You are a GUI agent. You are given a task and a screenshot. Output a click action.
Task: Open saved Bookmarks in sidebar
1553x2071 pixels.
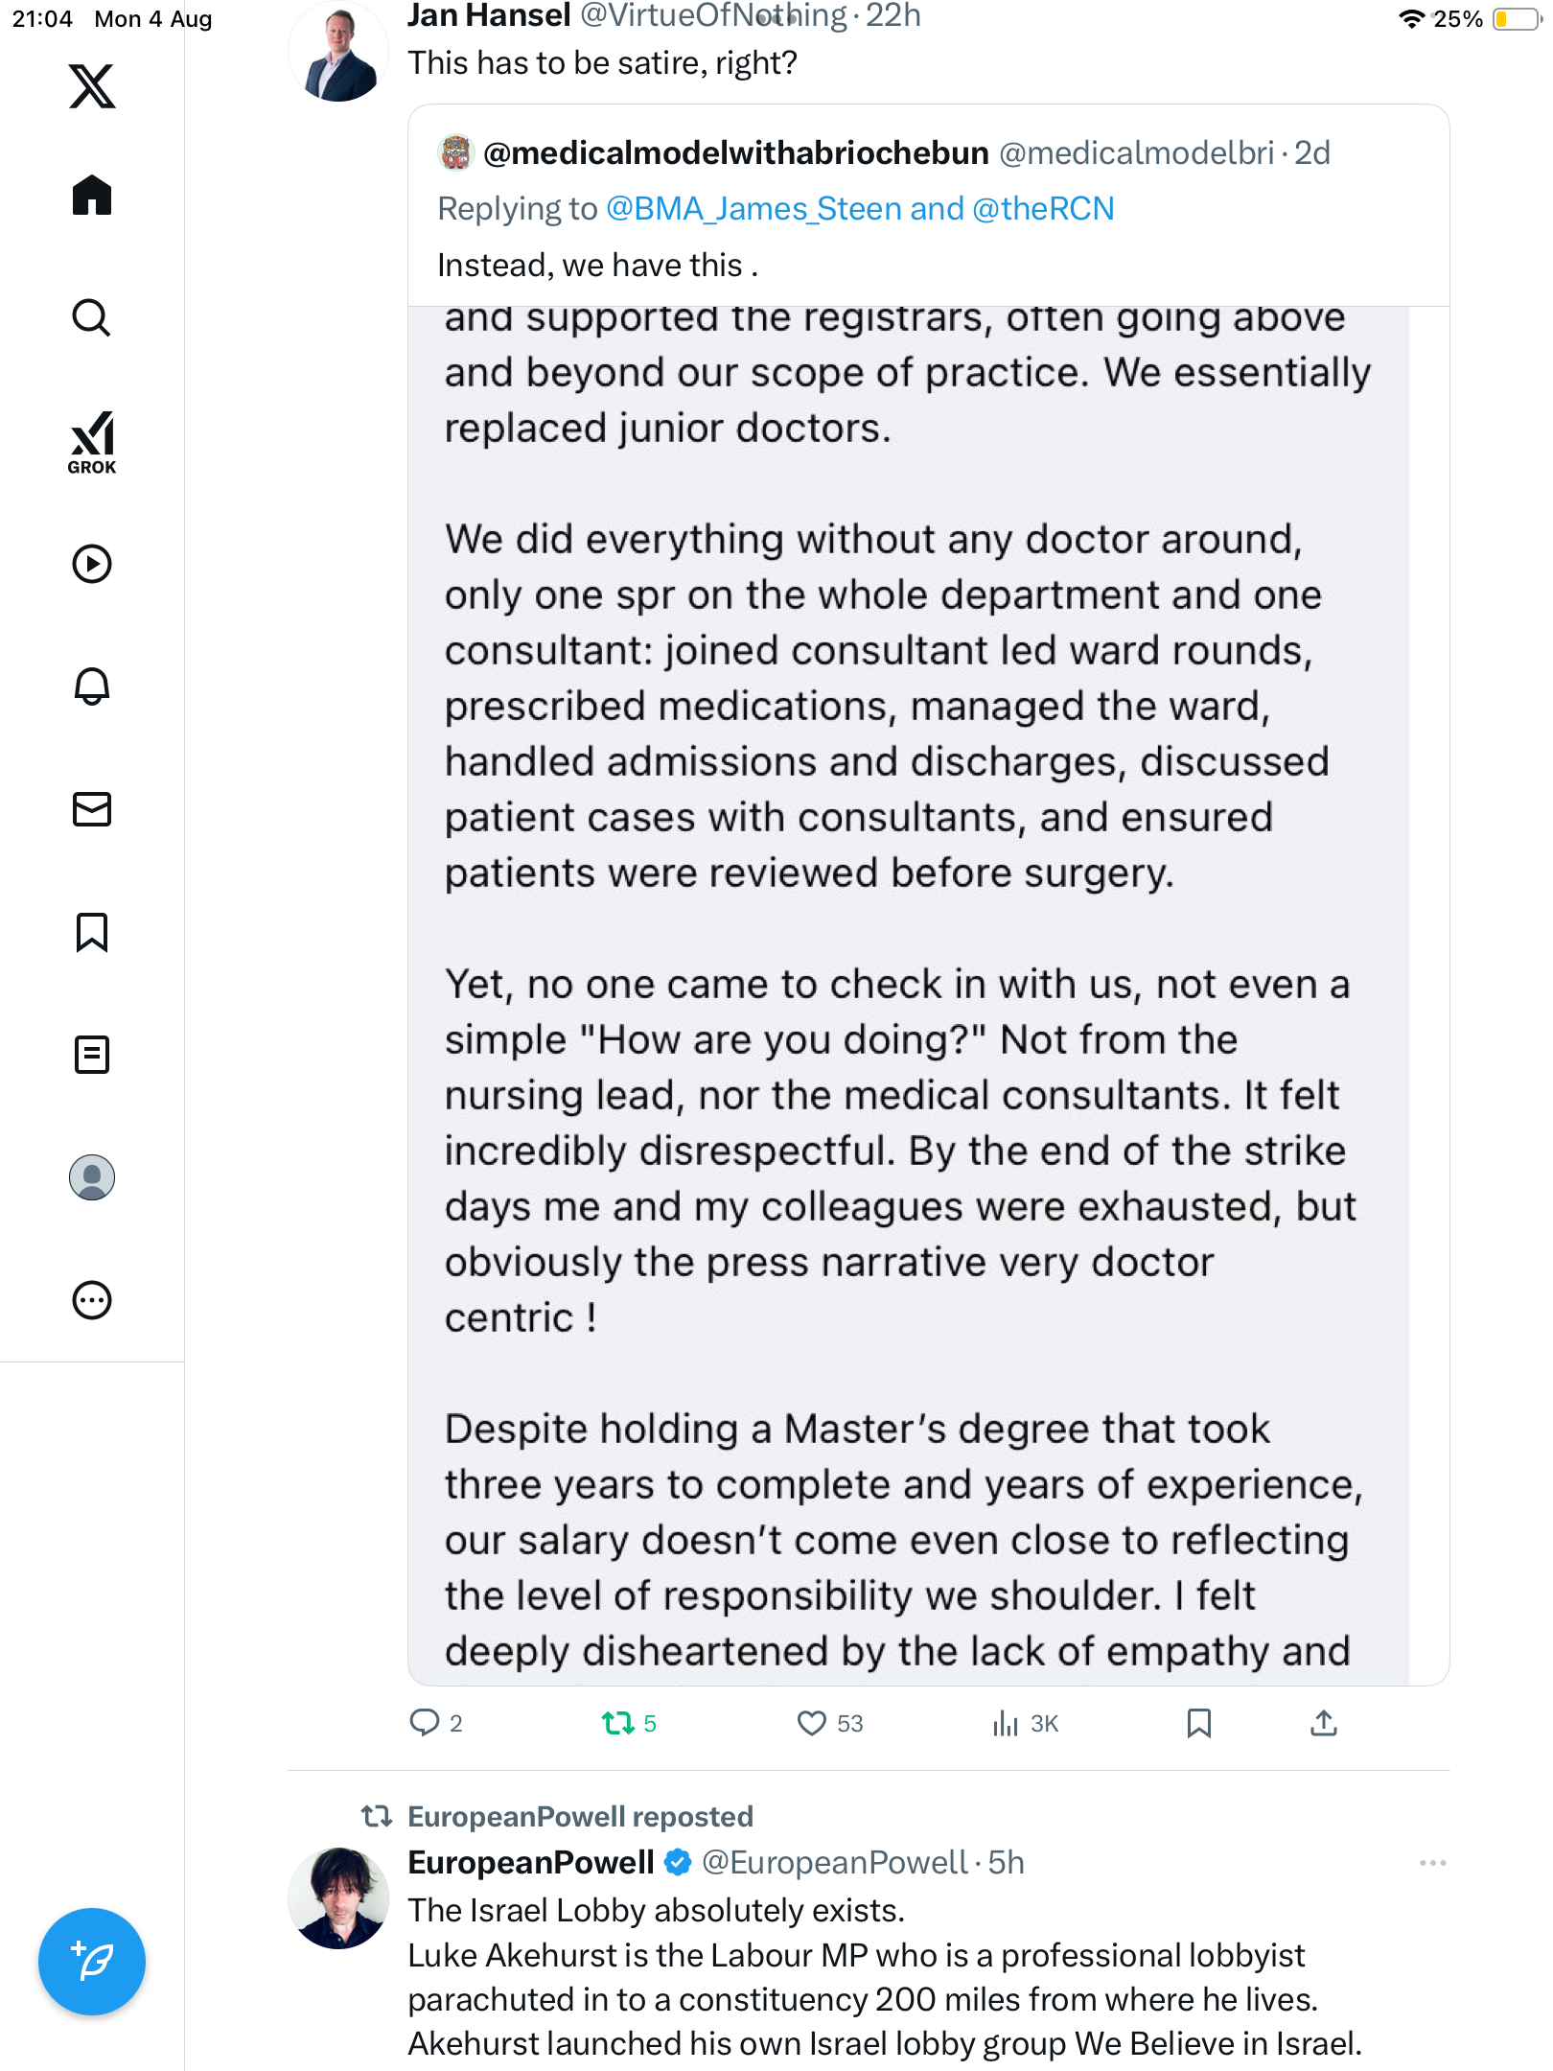[92, 932]
